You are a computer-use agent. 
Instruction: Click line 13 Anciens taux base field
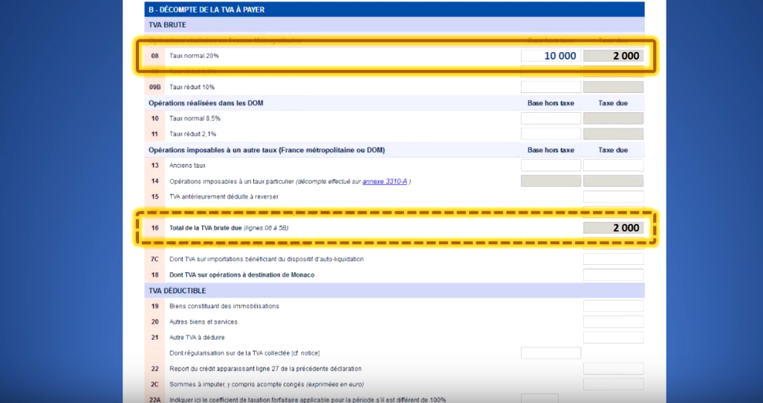[551, 166]
